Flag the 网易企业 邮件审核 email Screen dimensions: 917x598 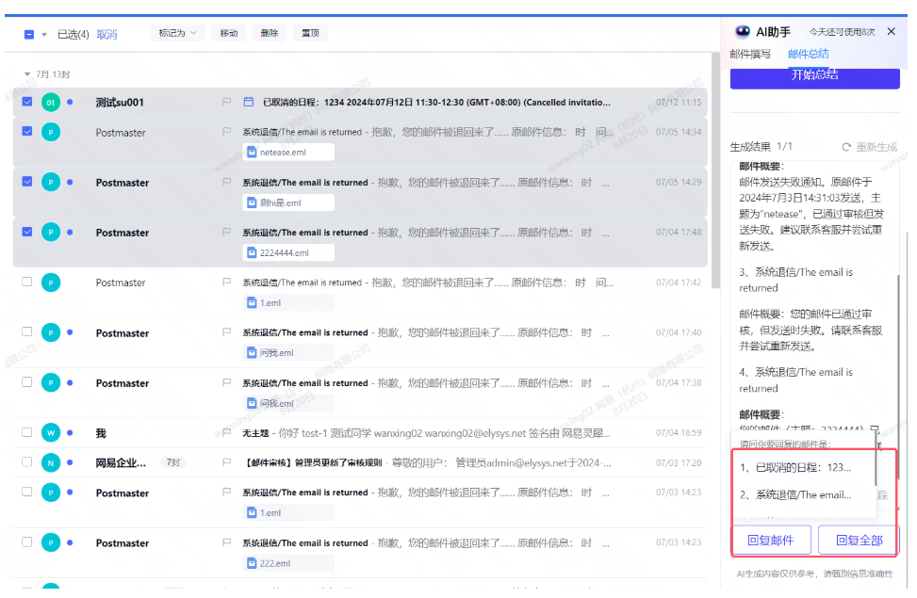[x=226, y=462]
